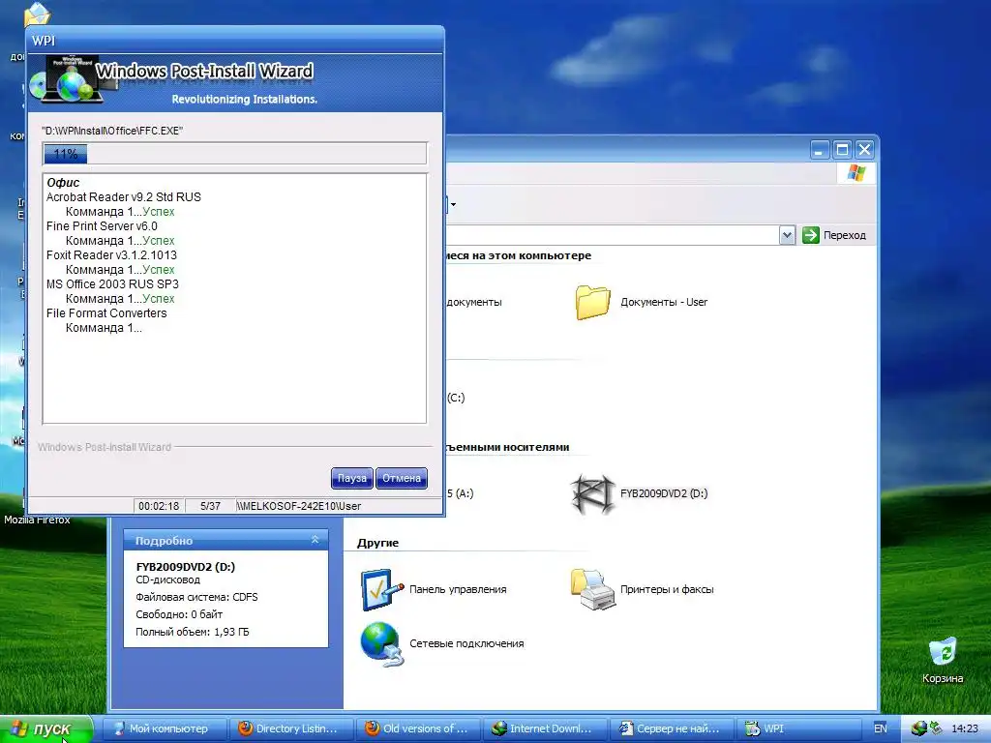Minimize the My Computer window
Viewport: 991px width, 743px height.
click(820, 150)
